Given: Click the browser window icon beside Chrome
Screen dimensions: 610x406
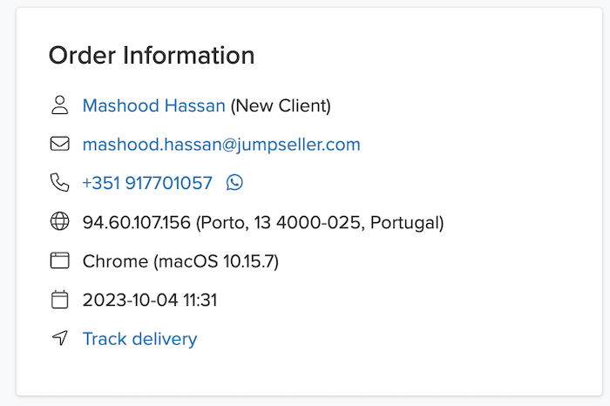Looking at the screenshot, I should (59, 261).
